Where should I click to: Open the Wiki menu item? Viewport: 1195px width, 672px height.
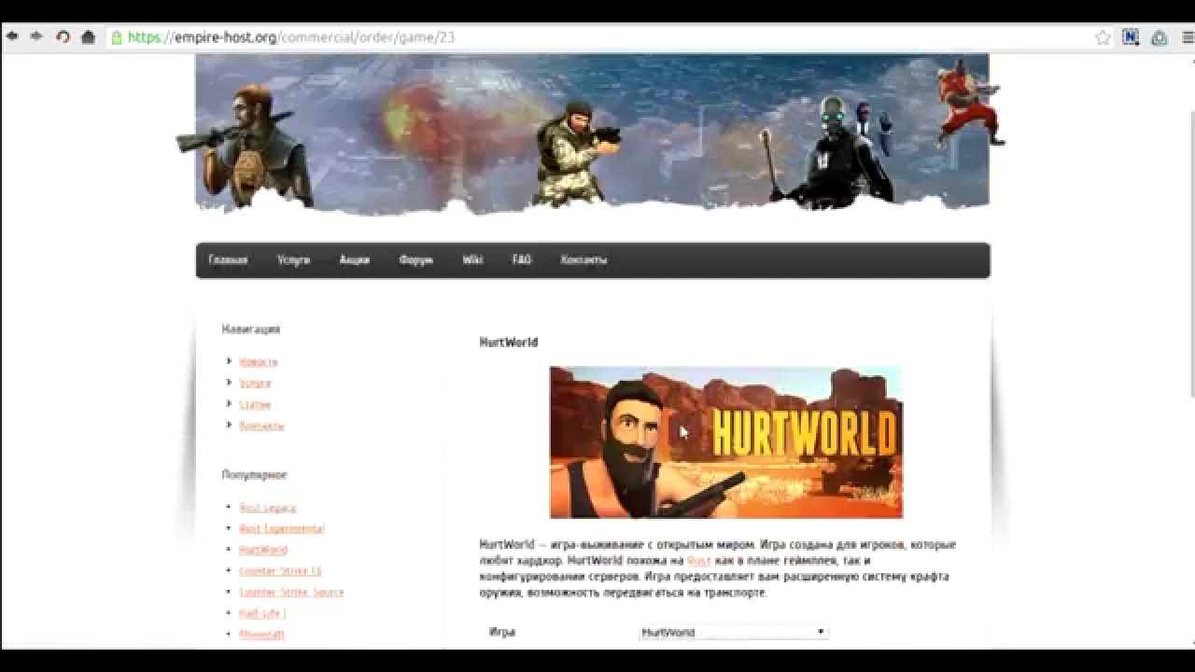pyautogui.click(x=472, y=260)
